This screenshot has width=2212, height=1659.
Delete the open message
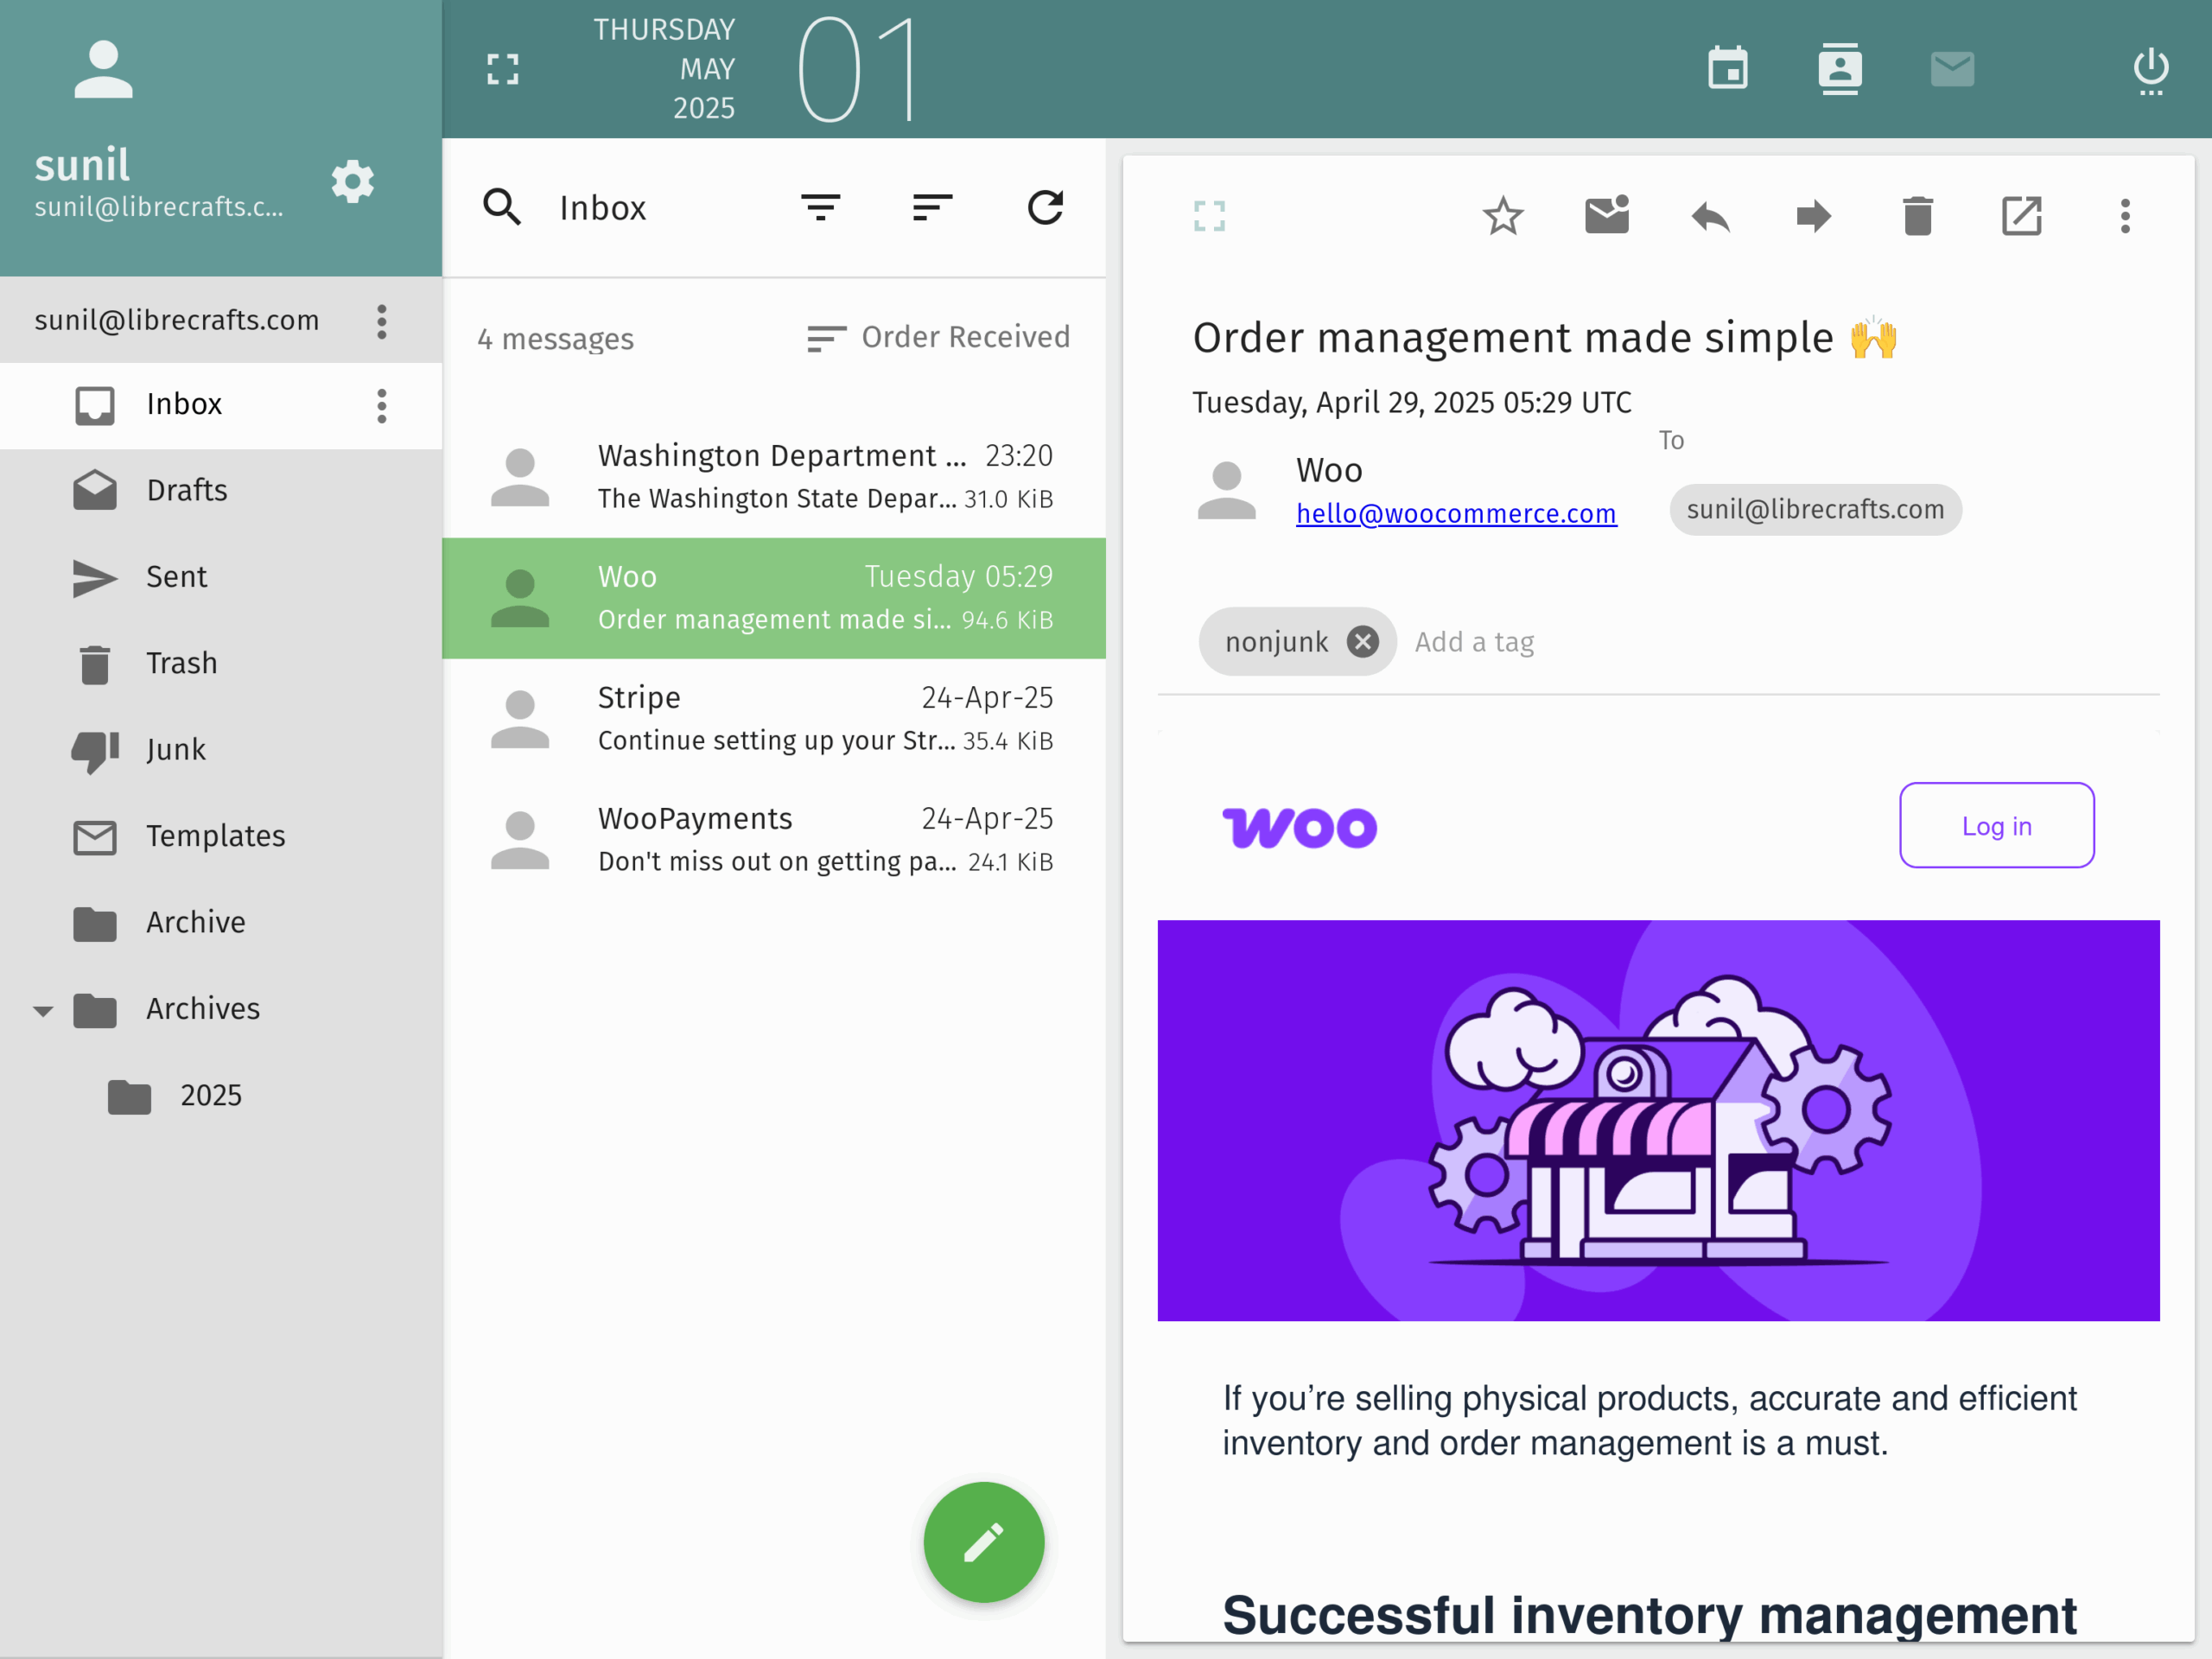click(1917, 216)
